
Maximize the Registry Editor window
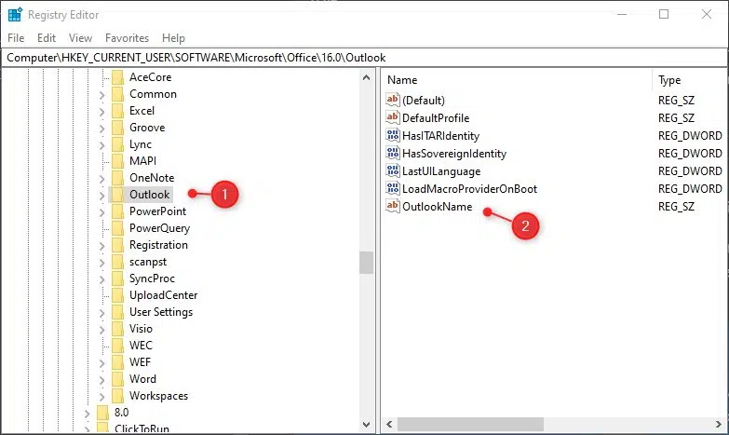click(x=664, y=14)
